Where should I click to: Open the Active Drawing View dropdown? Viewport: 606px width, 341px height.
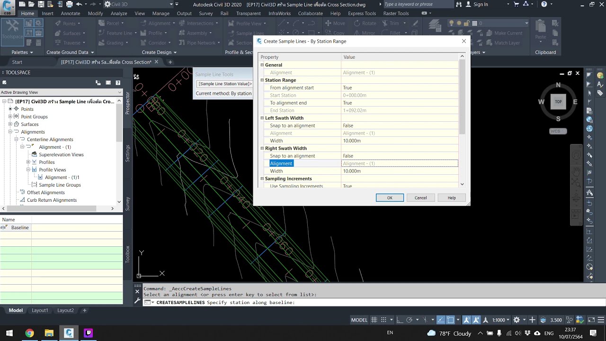click(61, 92)
